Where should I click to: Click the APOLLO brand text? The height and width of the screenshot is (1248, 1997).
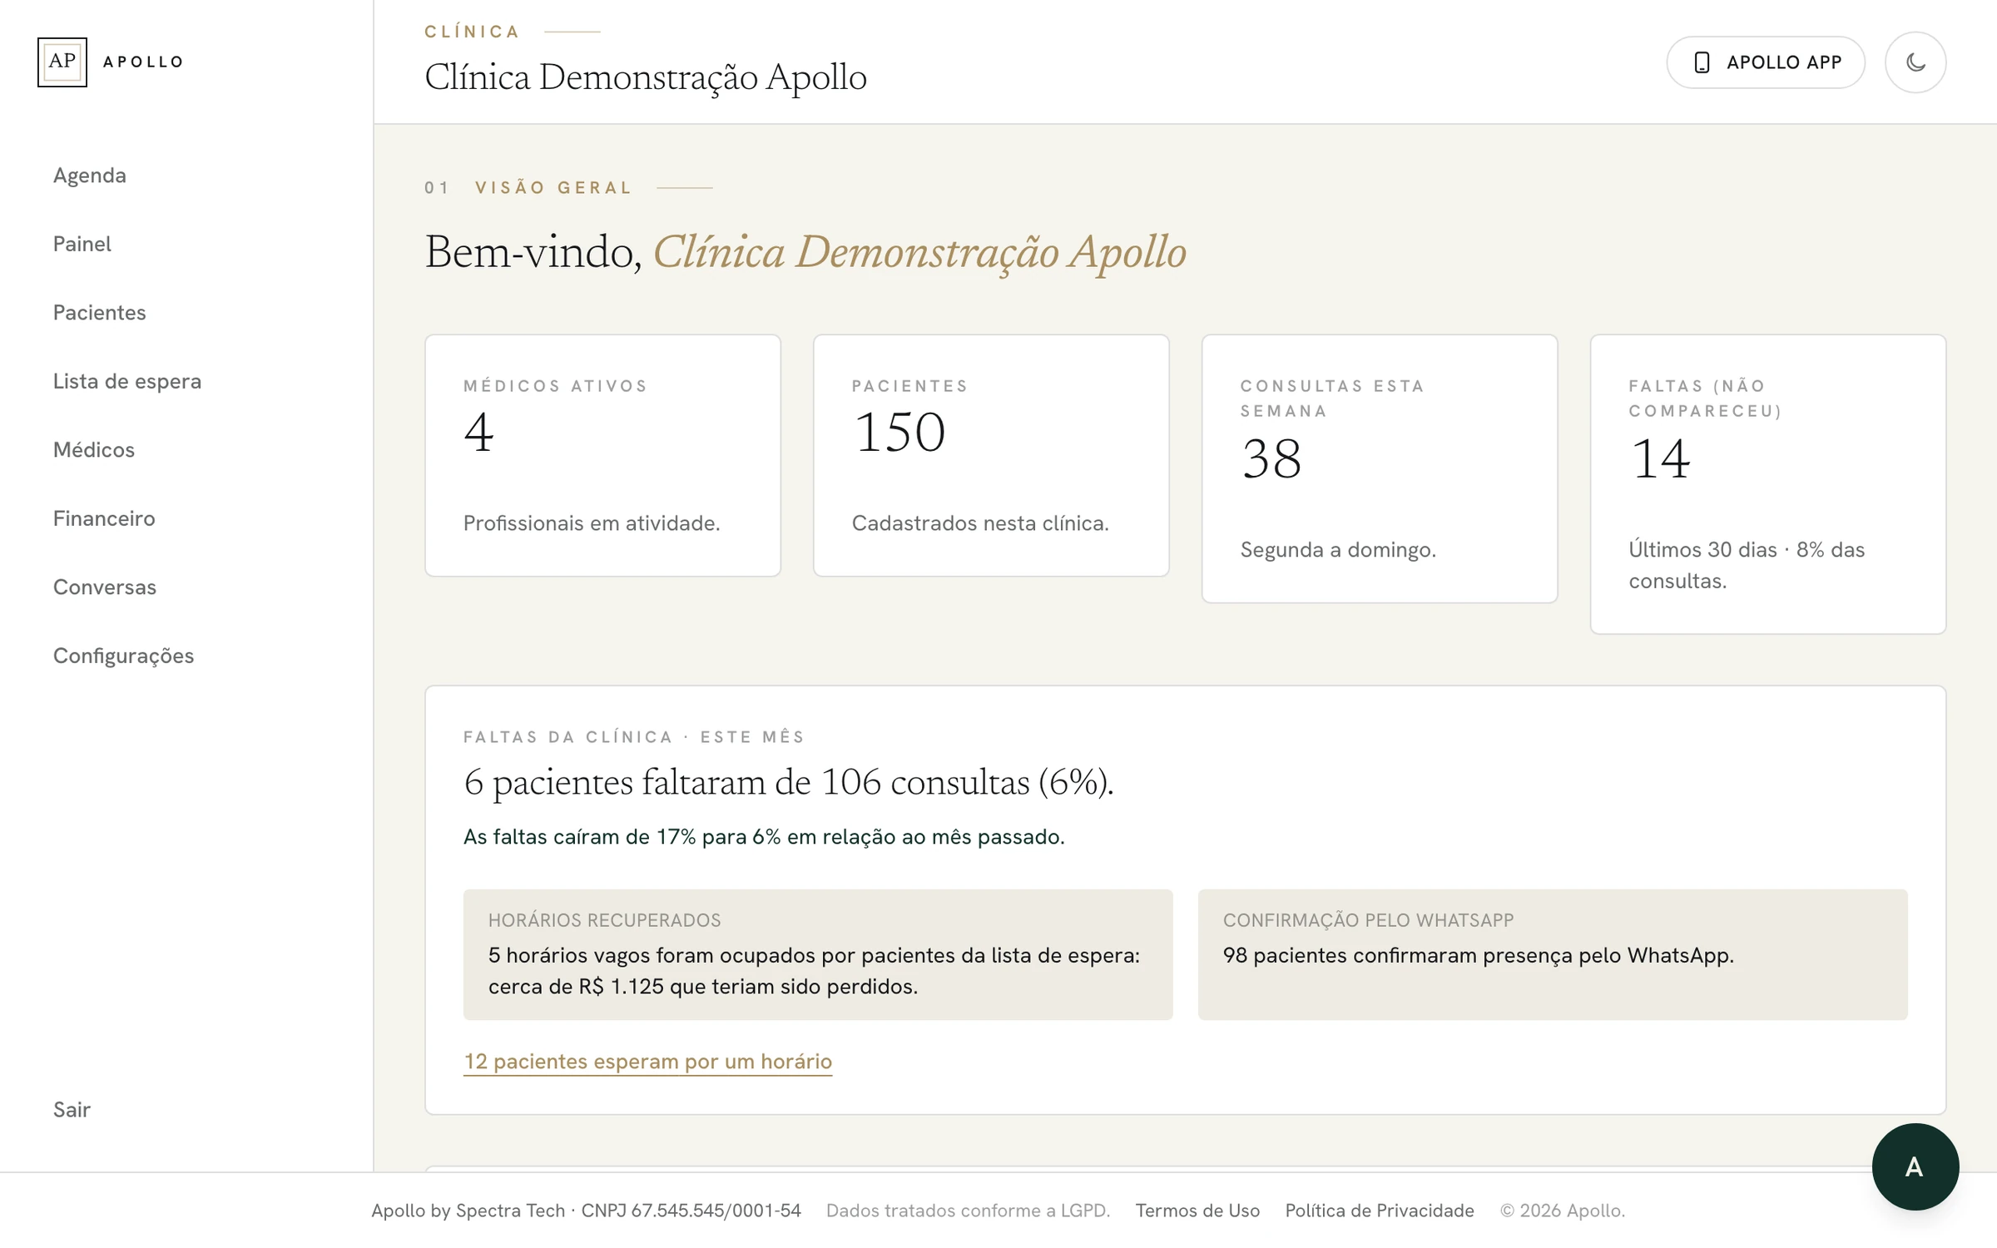(x=142, y=62)
